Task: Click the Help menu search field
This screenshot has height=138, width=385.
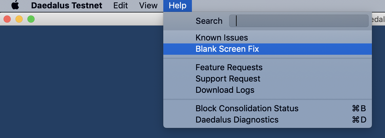Action: (x=299, y=21)
